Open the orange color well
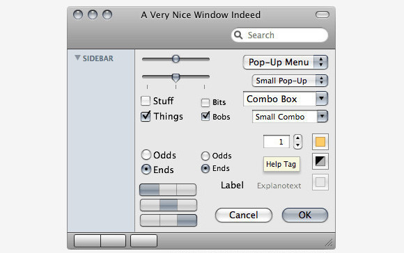Image resolution: width=404 pixels, height=253 pixels. coord(320,142)
